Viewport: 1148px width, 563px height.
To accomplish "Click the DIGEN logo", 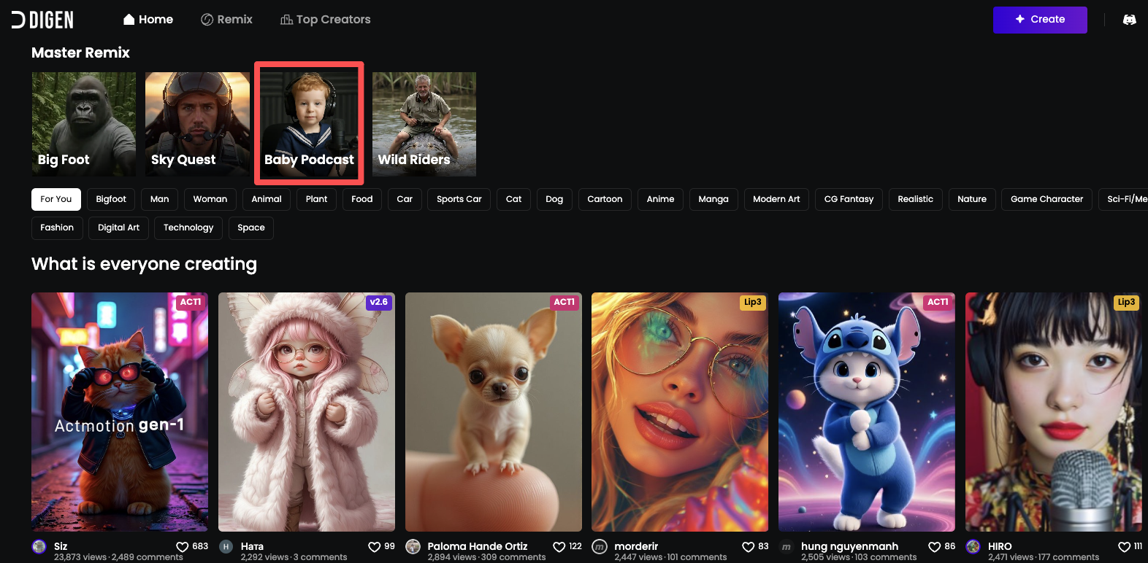I will [42, 20].
